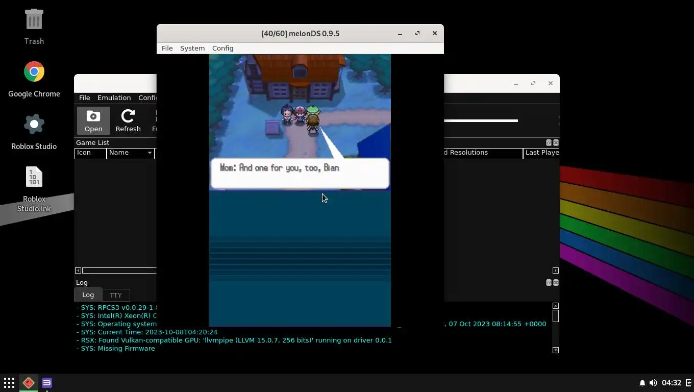The width and height of the screenshot is (694, 392).
Task: Close the melonDS window
Action: click(435, 33)
